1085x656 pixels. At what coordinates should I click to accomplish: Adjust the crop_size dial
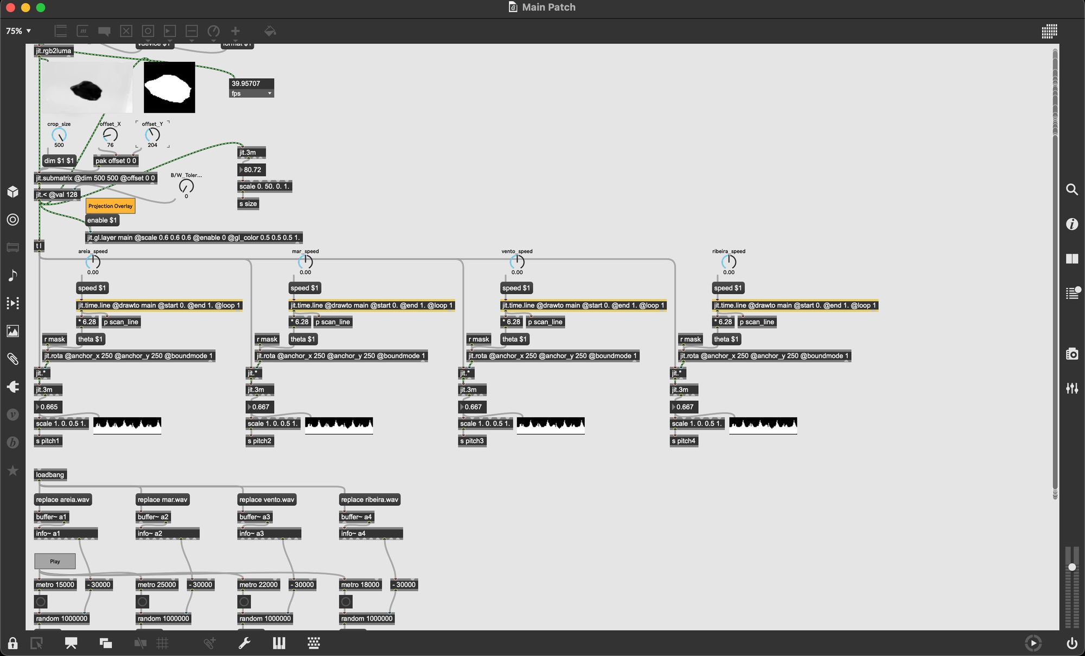[59, 135]
